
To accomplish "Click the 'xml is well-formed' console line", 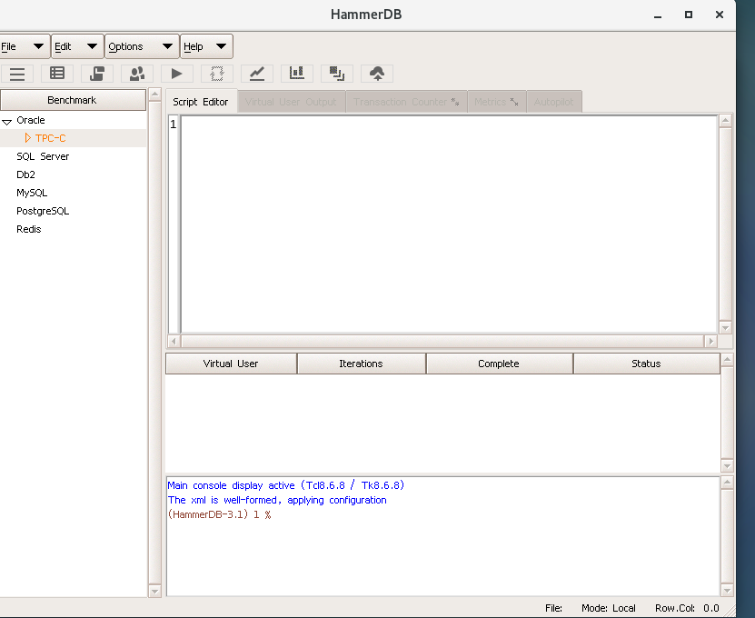I will coord(277,500).
